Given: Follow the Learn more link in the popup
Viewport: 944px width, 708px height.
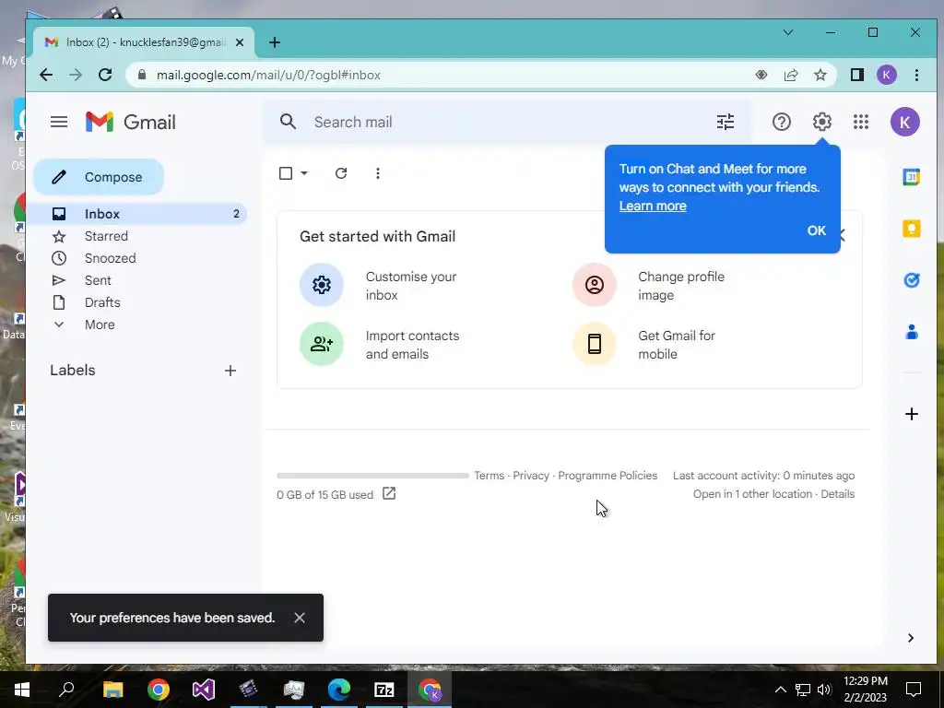Looking at the screenshot, I should (653, 206).
